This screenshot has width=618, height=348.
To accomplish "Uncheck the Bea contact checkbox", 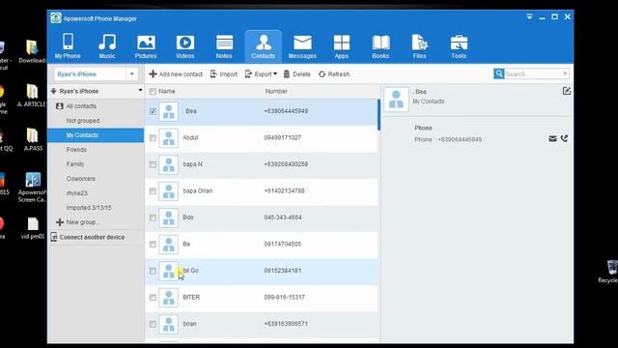I will coord(153,111).
